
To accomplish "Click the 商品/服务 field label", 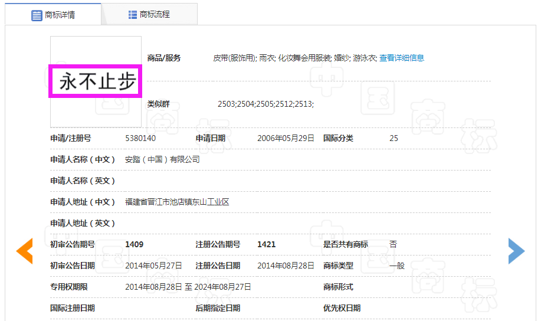I will pos(164,58).
